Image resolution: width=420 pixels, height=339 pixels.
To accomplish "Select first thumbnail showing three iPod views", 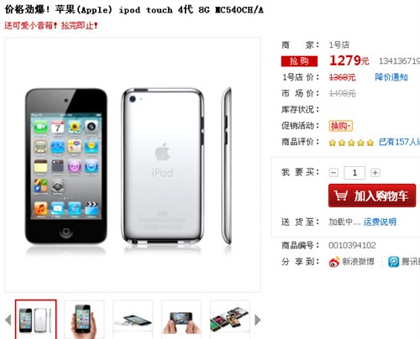I will point(36,320).
